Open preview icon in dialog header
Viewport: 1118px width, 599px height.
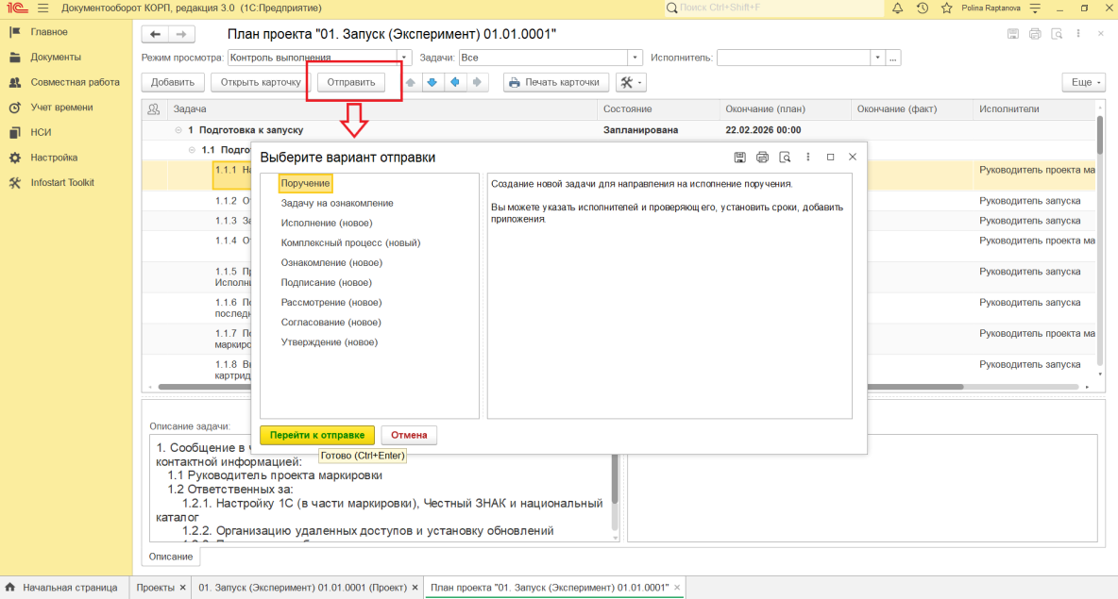click(785, 158)
